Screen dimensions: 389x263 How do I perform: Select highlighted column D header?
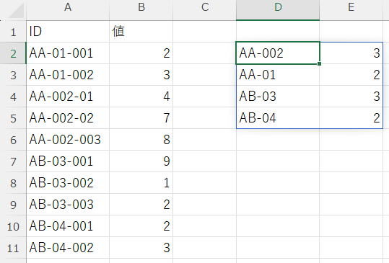click(278, 10)
